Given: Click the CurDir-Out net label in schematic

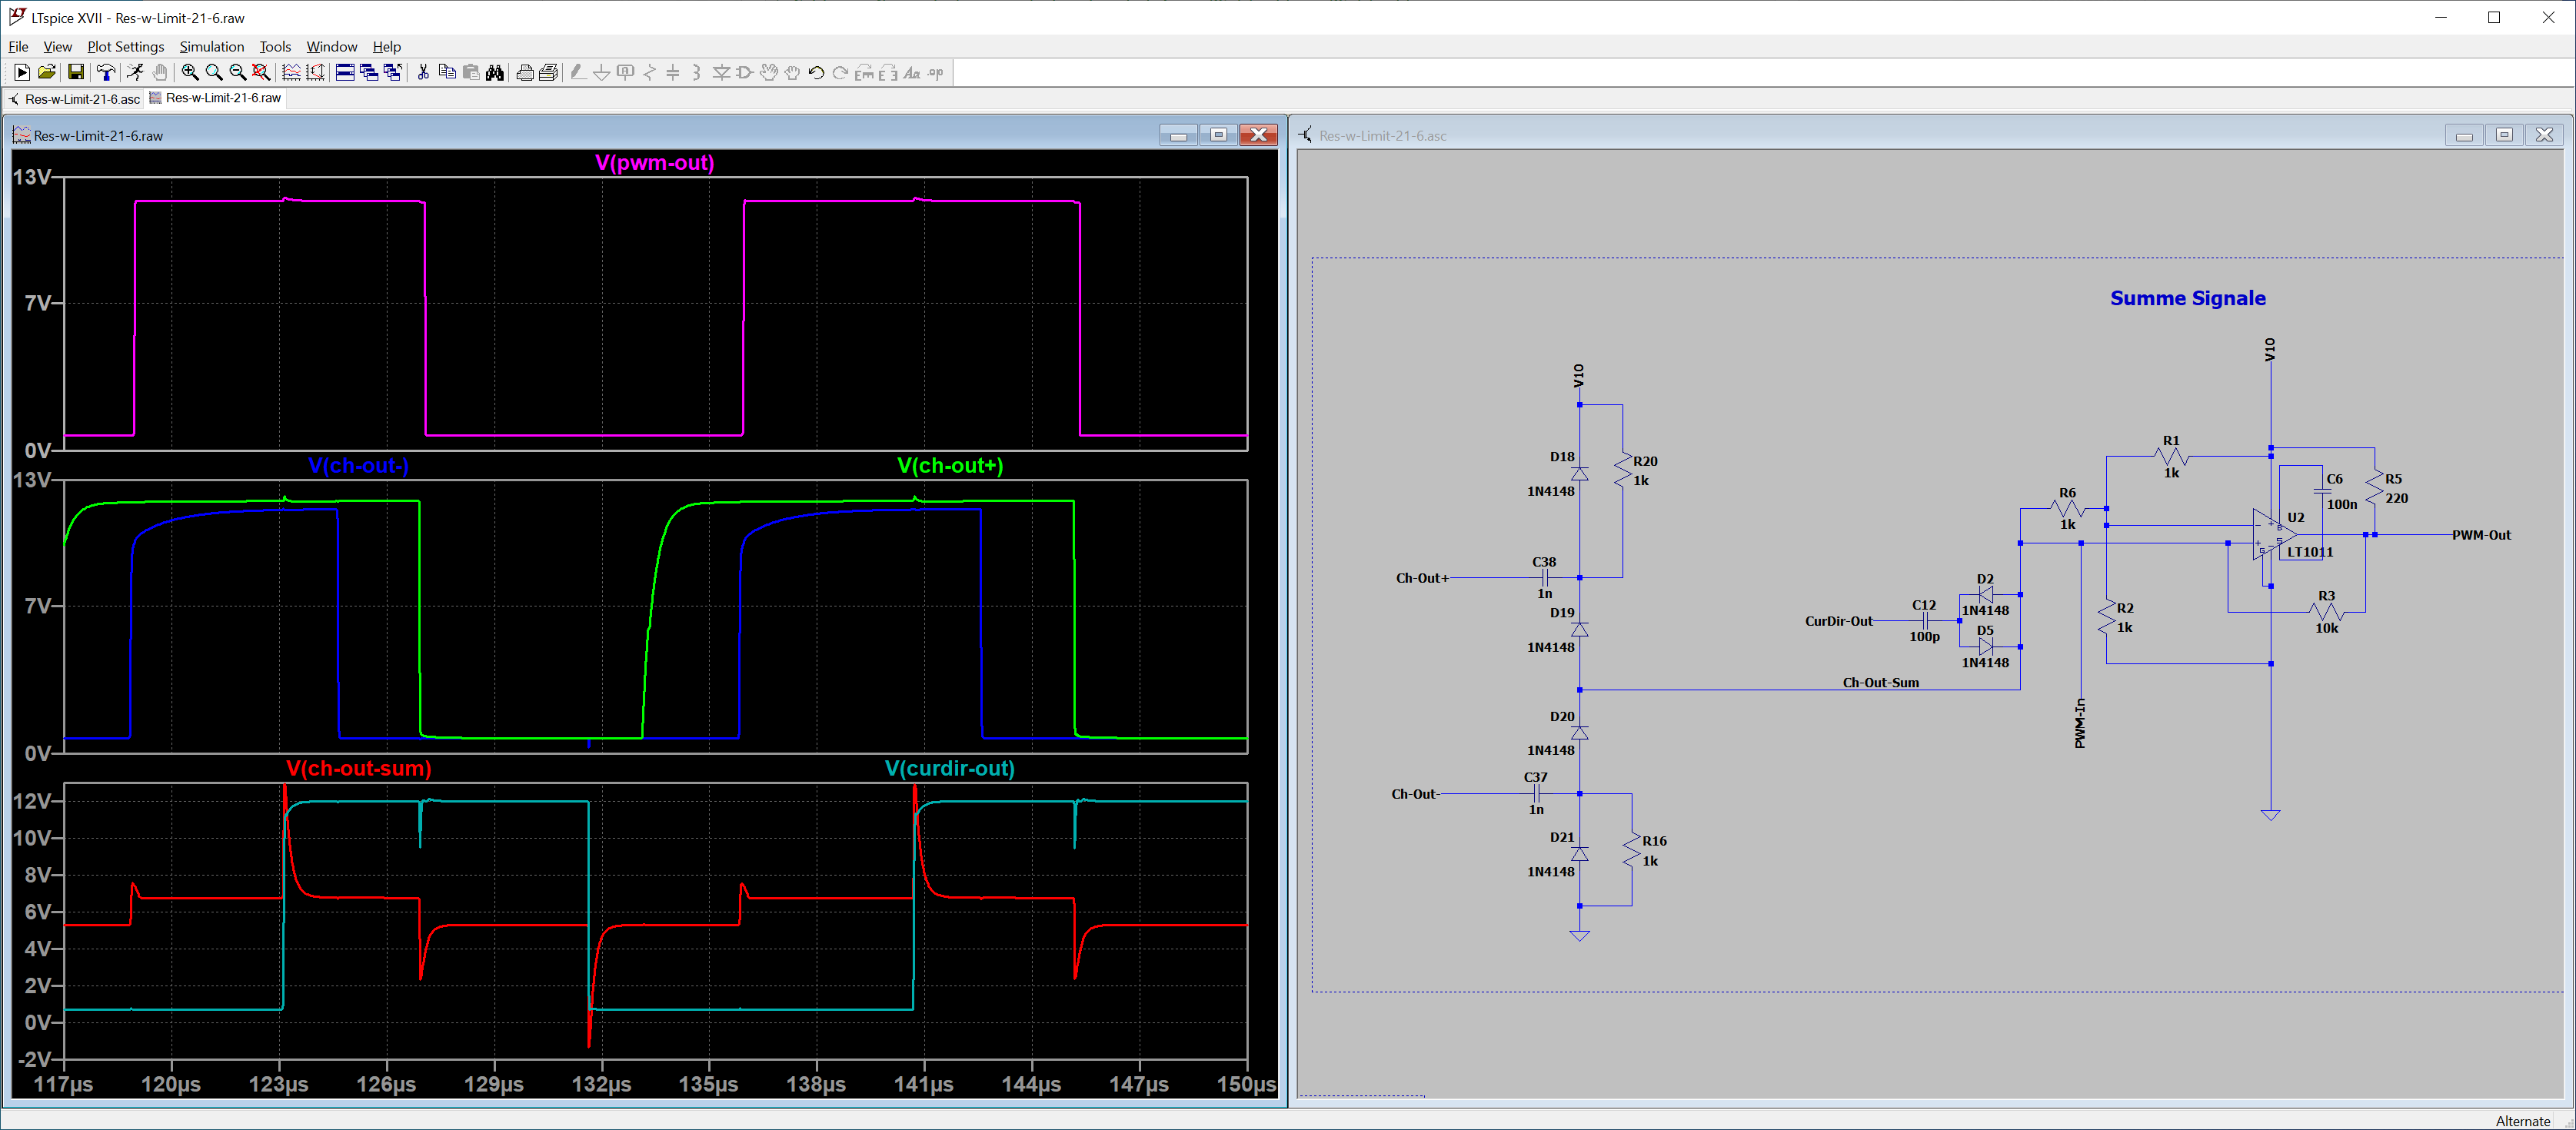Looking at the screenshot, I should click(x=1839, y=621).
